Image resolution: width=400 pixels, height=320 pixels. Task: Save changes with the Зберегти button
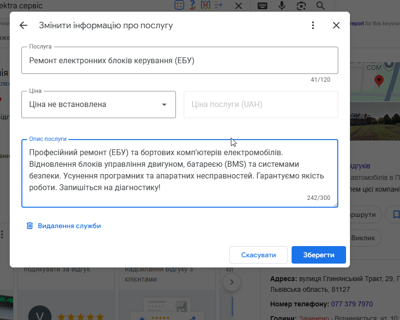point(319,255)
